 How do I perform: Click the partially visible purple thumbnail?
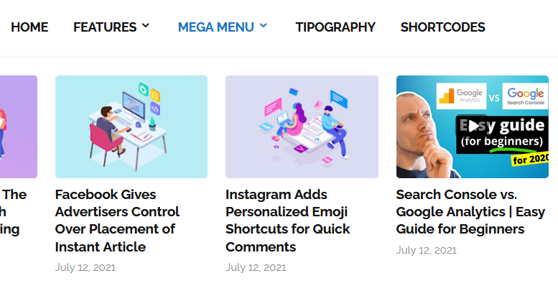[x=19, y=126]
